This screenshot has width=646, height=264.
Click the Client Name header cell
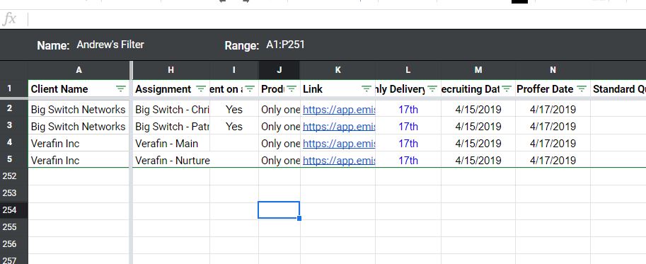tap(79, 89)
